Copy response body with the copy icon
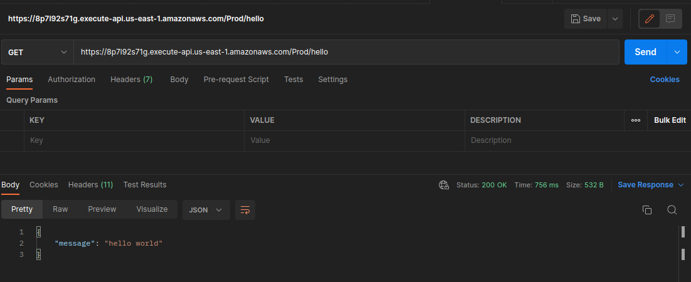Viewport: 691px width, 282px height. (x=647, y=210)
